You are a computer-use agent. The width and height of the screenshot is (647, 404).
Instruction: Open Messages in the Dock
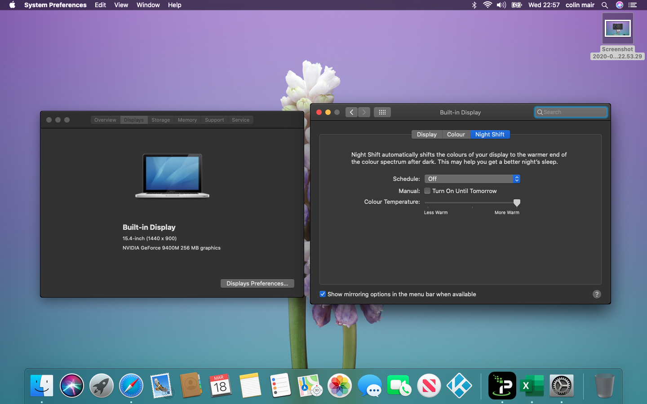pyautogui.click(x=369, y=386)
